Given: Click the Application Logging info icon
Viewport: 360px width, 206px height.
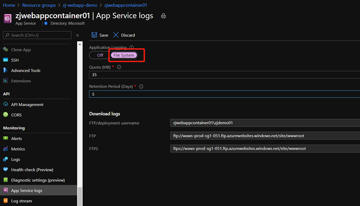Looking at the screenshot, I should [x=132, y=47].
